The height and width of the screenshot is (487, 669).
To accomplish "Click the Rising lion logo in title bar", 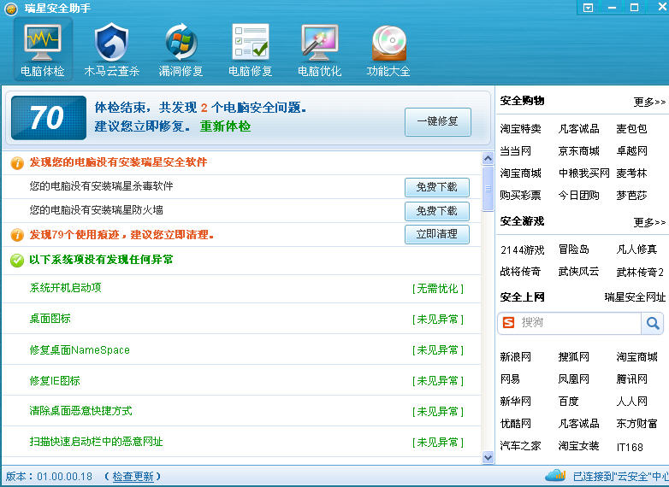I will coord(11,9).
